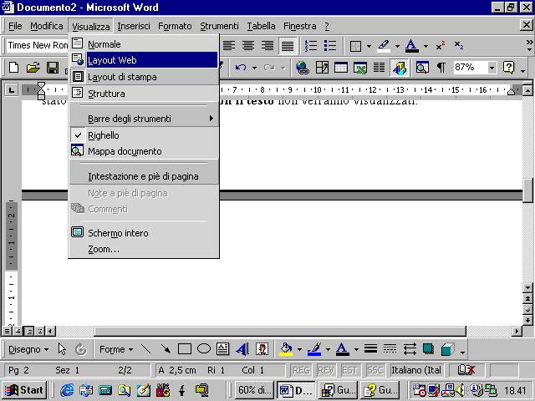
Task: Save the document with the floppy icon
Action: 53,68
